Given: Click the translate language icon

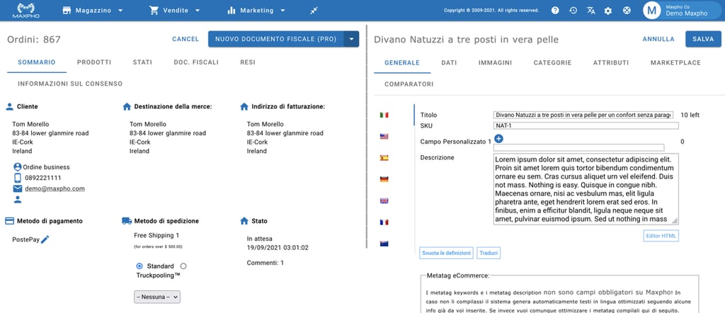Looking at the screenshot, I should tap(591, 10).
